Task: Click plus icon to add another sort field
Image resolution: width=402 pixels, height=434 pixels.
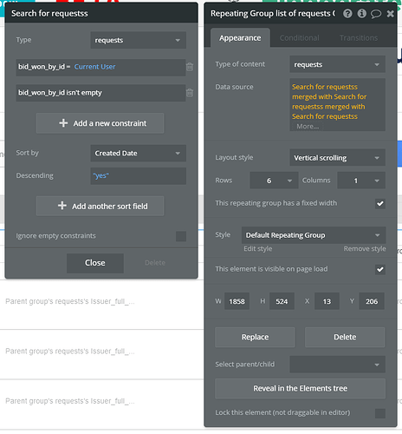Action: tap(62, 206)
